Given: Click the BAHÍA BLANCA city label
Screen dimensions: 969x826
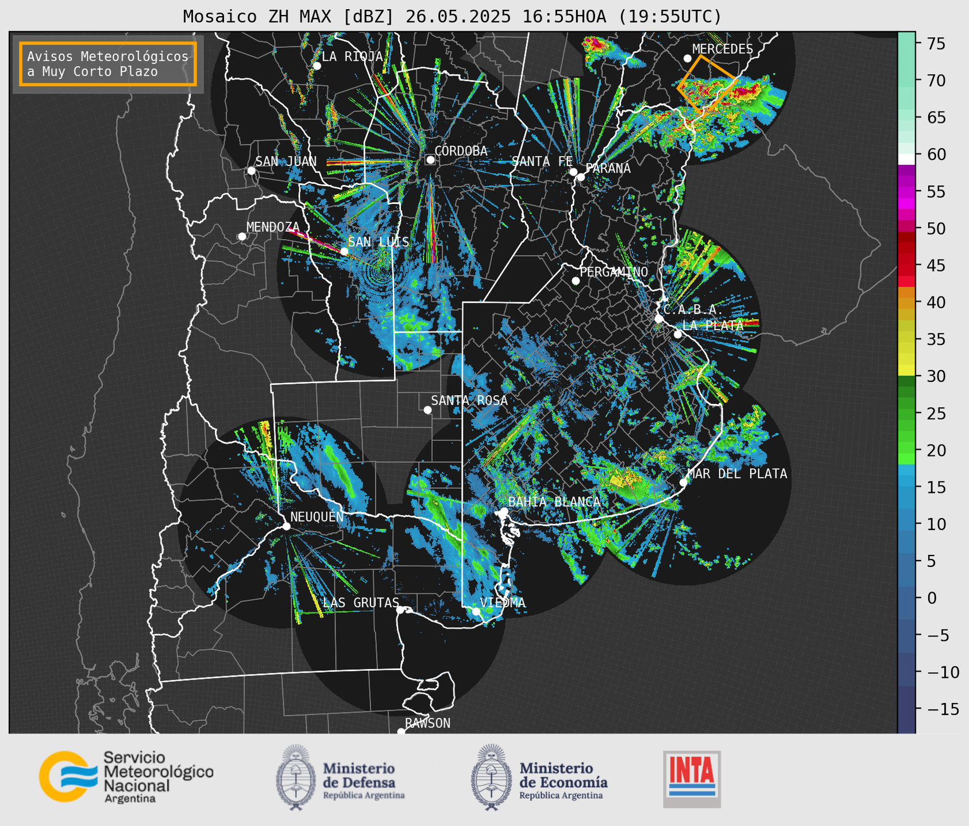Looking at the screenshot, I should [554, 501].
